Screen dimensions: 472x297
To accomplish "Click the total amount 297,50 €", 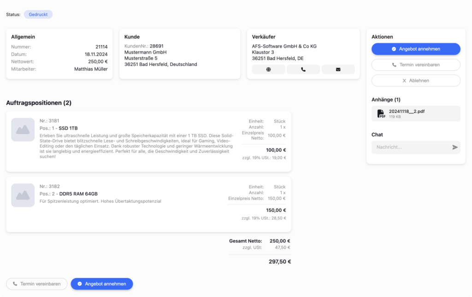I will [279, 262].
